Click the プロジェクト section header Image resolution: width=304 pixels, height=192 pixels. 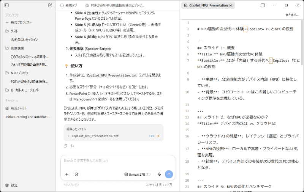pos(12,15)
